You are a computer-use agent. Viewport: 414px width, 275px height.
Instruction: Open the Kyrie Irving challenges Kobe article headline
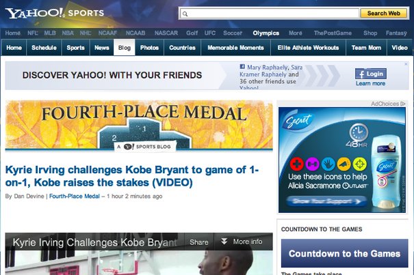[x=132, y=176]
